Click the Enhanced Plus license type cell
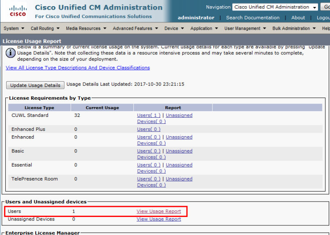Screen dimensions: 330x235 [x=28, y=130]
